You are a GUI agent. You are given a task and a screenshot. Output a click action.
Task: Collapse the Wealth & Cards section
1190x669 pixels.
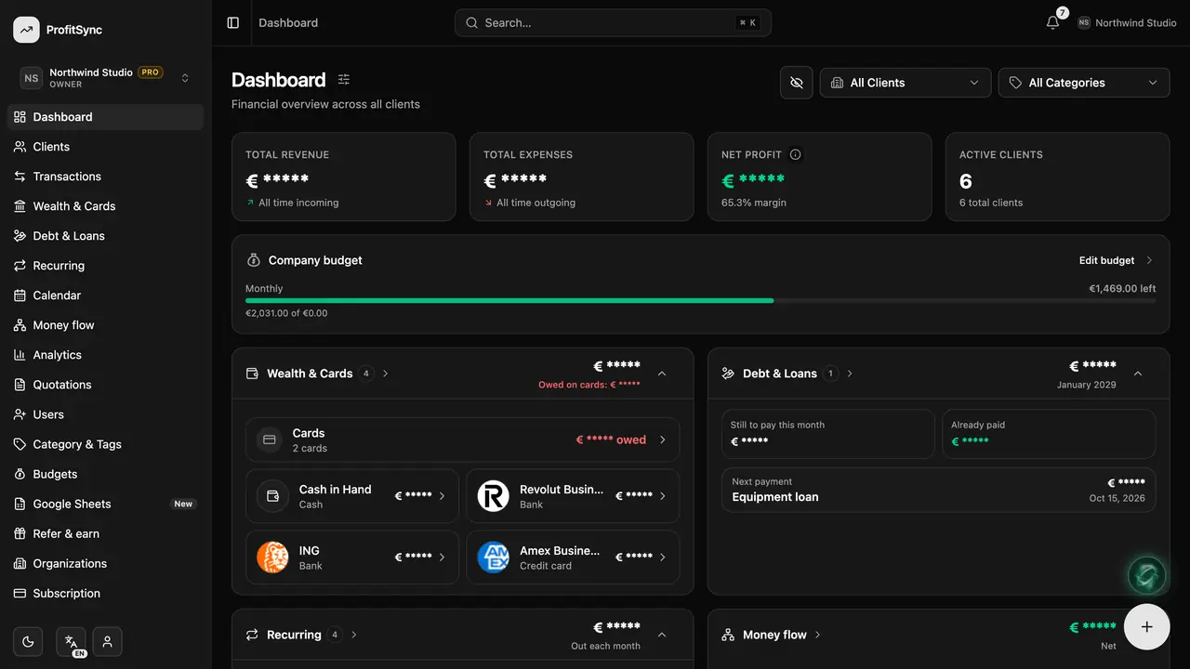pos(662,374)
